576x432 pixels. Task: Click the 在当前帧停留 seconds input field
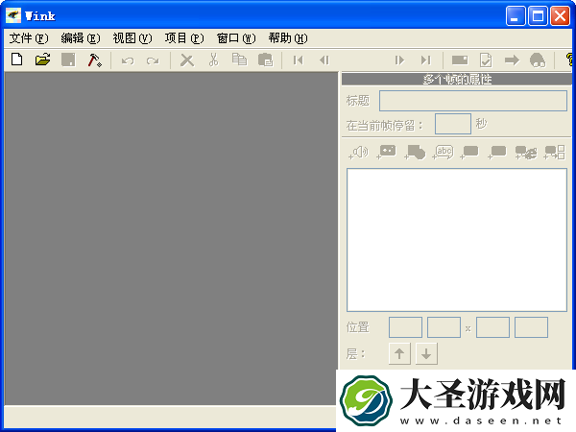[453, 124]
